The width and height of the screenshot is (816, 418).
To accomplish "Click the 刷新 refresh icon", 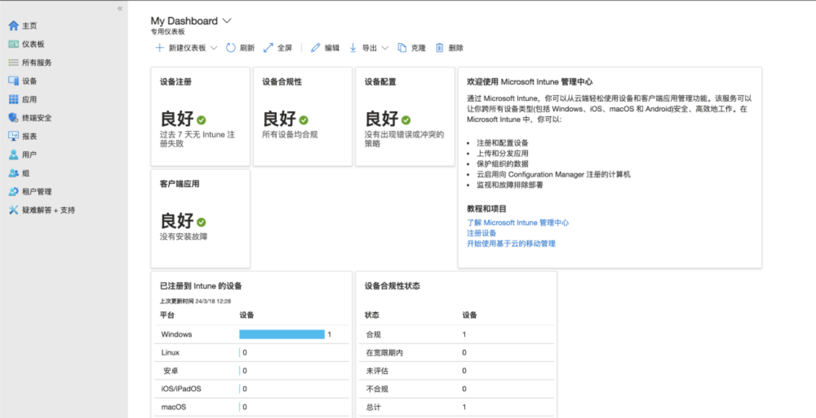I will (x=231, y=48).
